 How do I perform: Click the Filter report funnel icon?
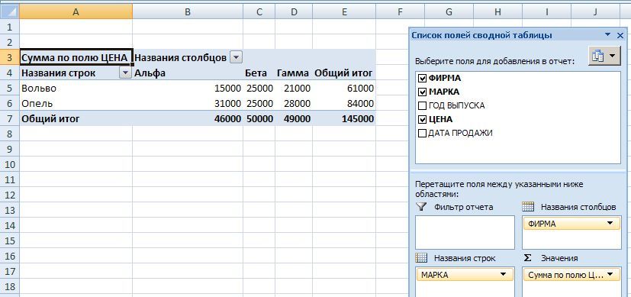(421, 207)
